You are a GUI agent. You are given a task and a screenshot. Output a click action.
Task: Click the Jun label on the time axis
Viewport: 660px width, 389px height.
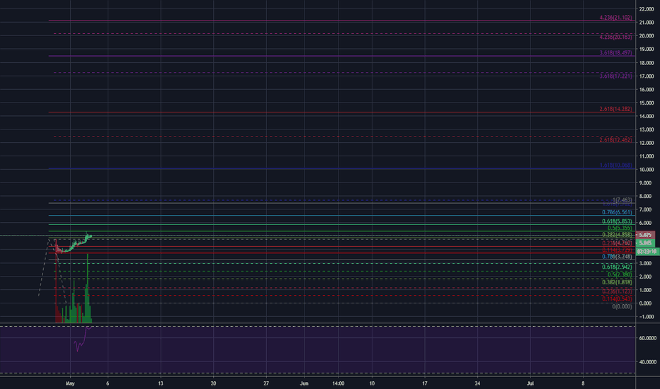point(305,383)
